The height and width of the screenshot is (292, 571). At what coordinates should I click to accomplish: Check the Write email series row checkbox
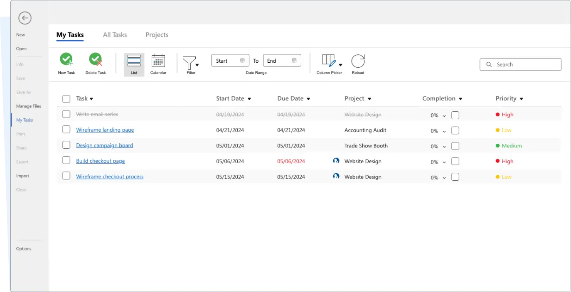66,114
